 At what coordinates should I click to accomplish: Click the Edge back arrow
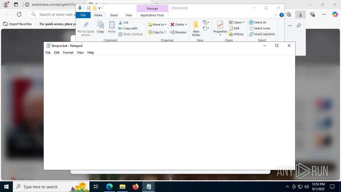click(7, 14)
